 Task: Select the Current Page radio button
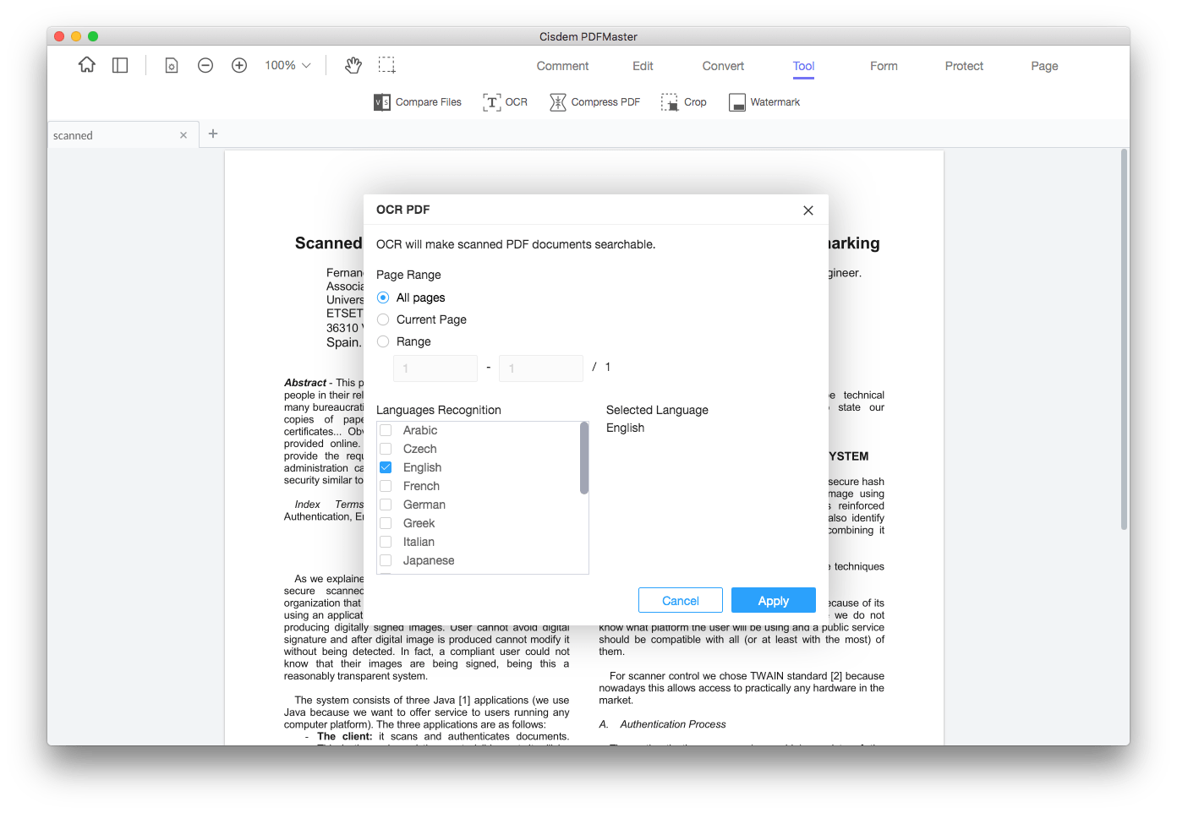384,319
